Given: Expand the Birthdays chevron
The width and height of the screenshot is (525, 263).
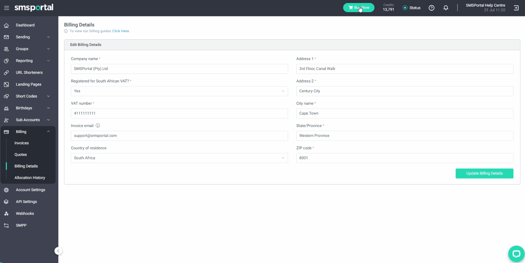Looking at the screenshot, I should [49, 108].
